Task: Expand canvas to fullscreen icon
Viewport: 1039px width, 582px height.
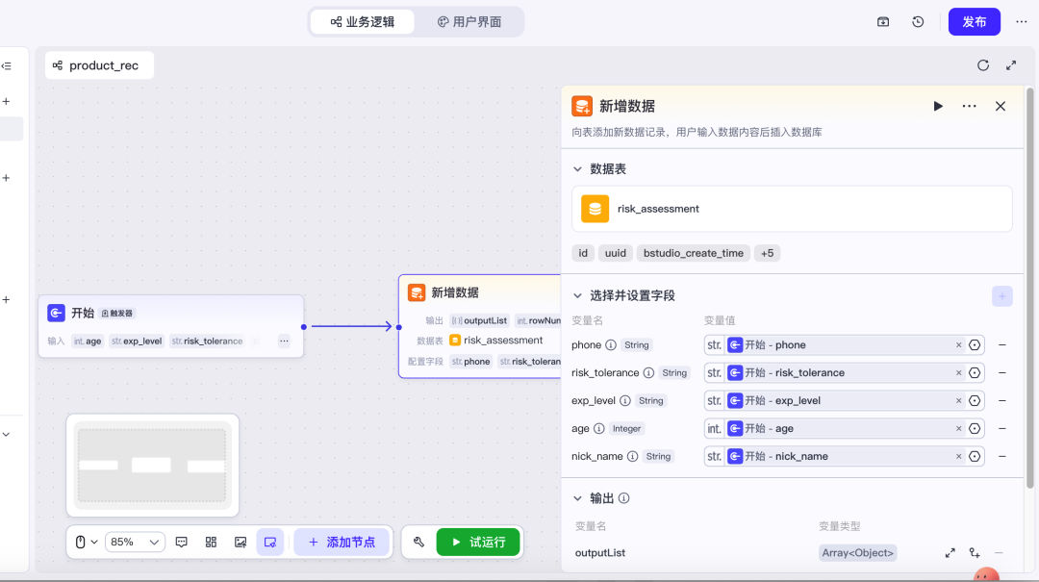Action: pos(1011,65)
